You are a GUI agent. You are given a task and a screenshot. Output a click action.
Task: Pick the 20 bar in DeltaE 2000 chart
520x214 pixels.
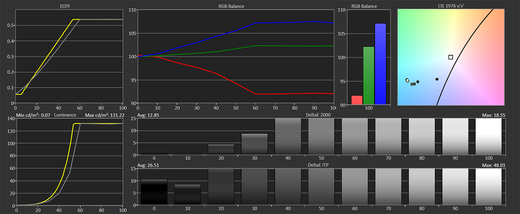click(221, 149)
